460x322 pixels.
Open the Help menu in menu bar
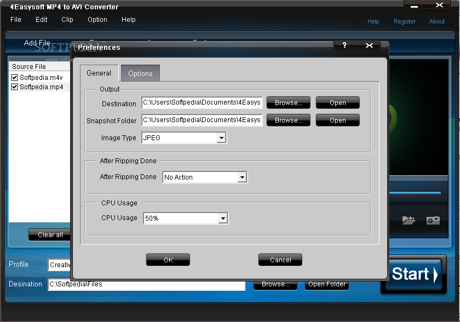click(x=129, y=20)
